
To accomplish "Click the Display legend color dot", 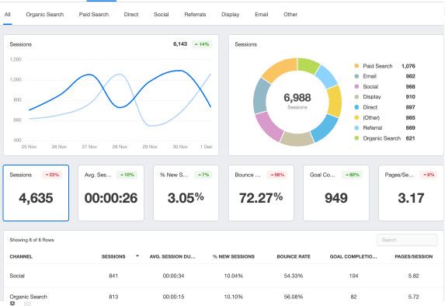I will click(x=356, y=97).
